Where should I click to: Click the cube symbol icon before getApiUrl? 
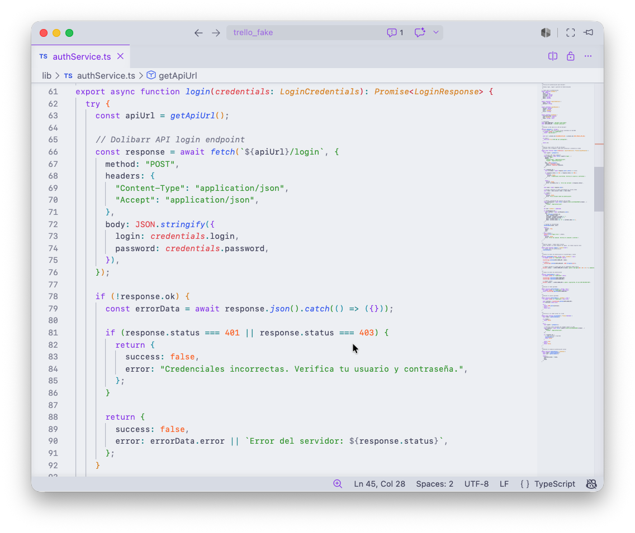coord(151,75)
